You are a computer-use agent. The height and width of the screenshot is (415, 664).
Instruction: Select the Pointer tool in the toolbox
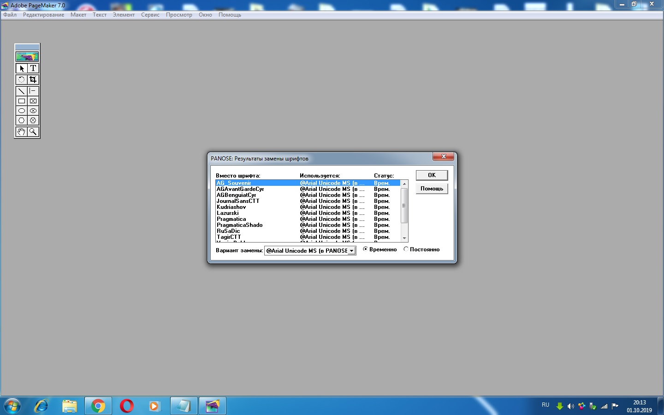point(22,68)
